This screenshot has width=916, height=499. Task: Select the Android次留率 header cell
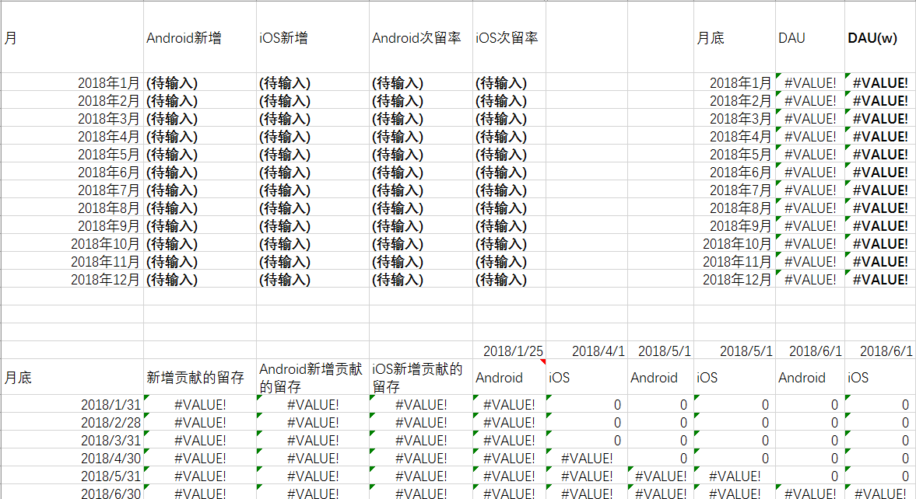coord(420,37)
